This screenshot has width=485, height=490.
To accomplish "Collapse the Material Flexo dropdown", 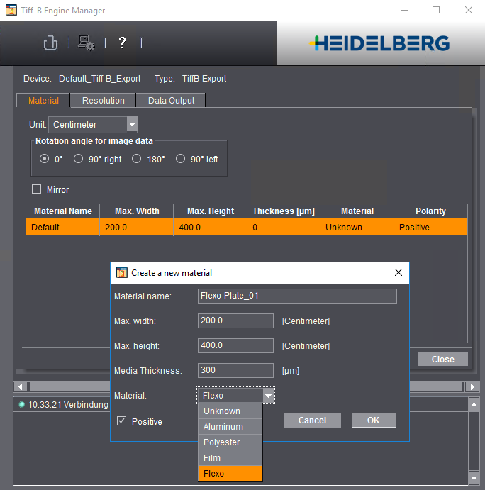I will (x=268, y=396).
